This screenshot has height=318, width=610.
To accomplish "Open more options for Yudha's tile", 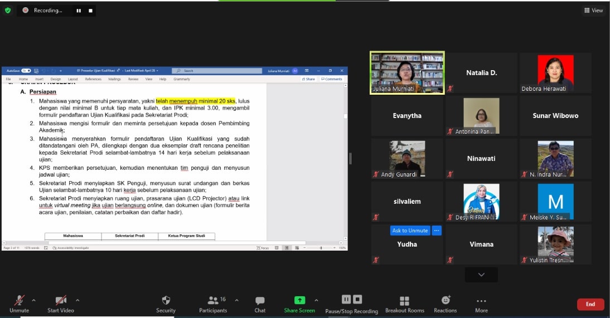I will pos(437,231).
